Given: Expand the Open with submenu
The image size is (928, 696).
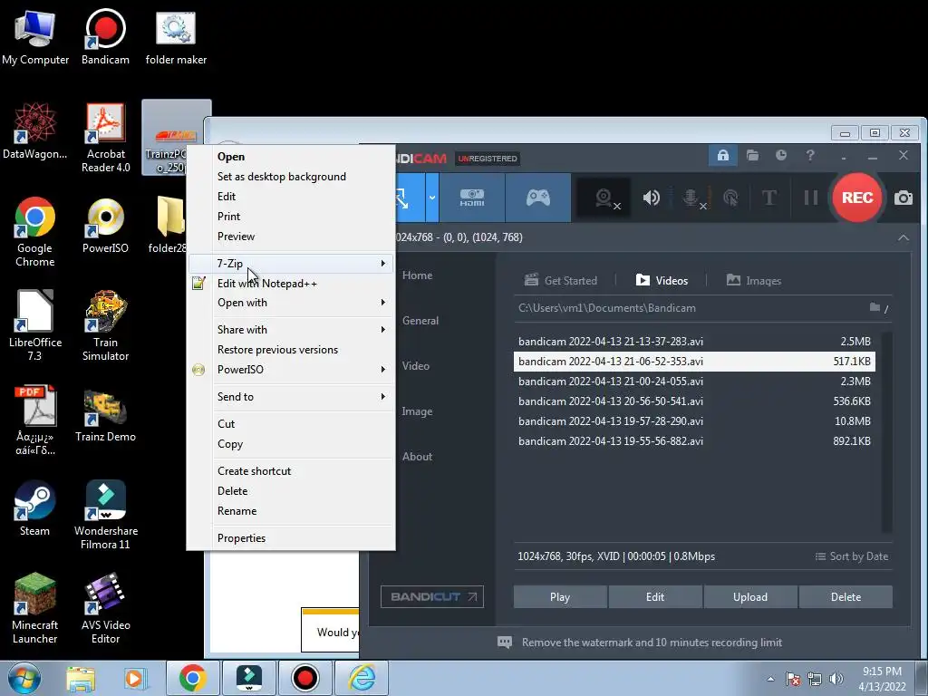Looking at the screenshot, I should coord(291,303).
